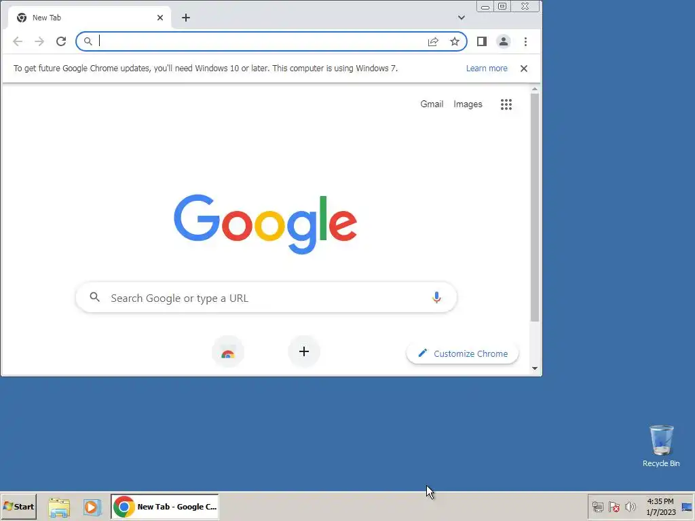Open Windows Explorer from the taskbar
The height and width of the screenshot is (521, 695).
pyautogui.click(x=60, y=507)
